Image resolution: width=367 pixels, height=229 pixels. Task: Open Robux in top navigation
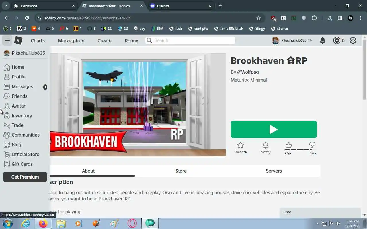(131, 41)
